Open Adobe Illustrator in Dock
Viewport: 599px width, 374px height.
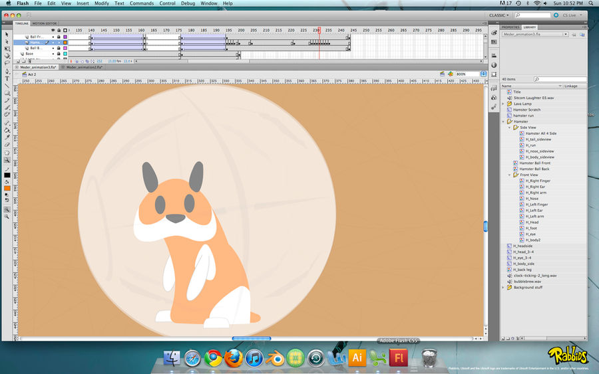coord(357,357)
